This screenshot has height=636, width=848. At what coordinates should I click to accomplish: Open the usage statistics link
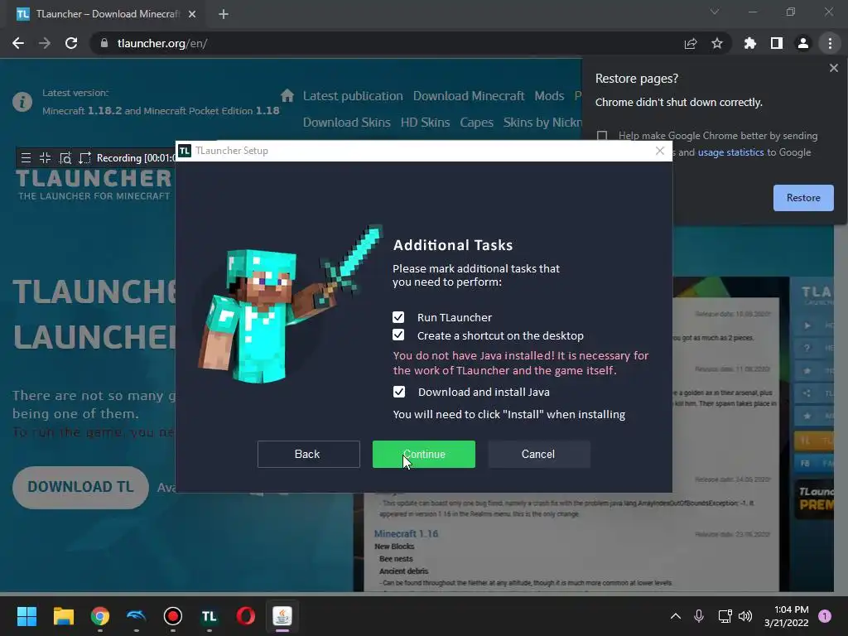(x=730, y=152)
